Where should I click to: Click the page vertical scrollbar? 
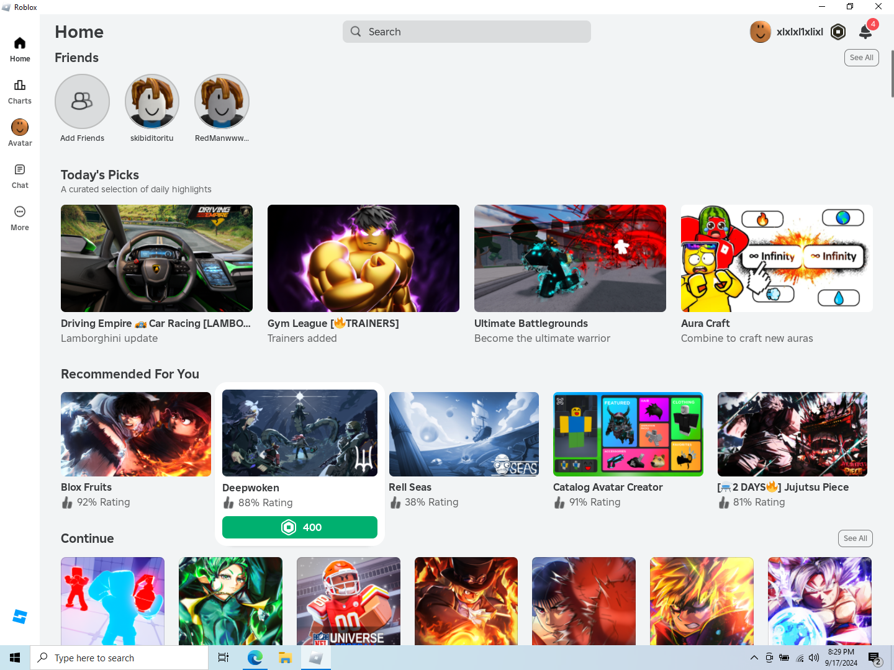pos(892,74)
